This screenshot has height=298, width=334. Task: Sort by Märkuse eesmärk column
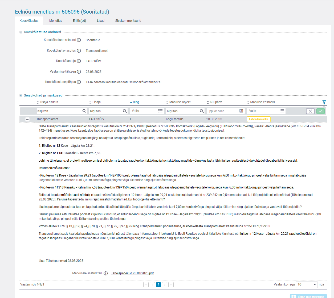(x=261, y=102)
